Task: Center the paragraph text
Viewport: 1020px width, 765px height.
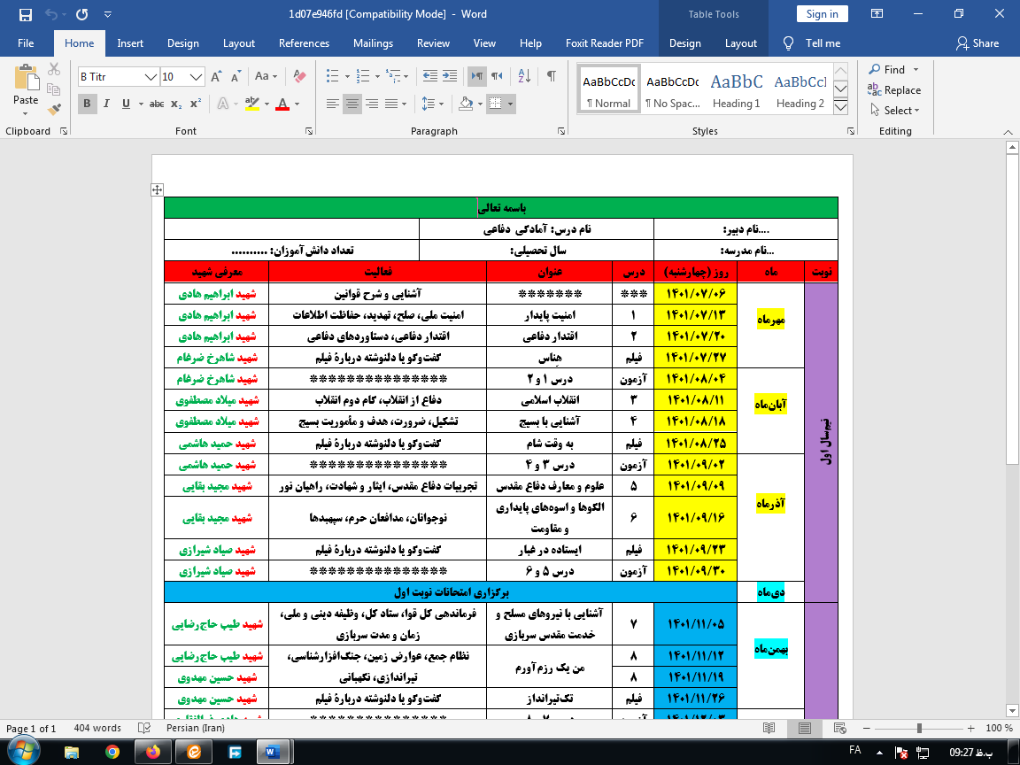Action: tap(352, 104)
